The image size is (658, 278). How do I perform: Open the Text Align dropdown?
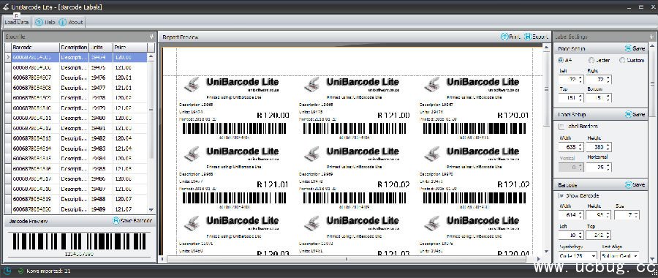coord(620,255)
